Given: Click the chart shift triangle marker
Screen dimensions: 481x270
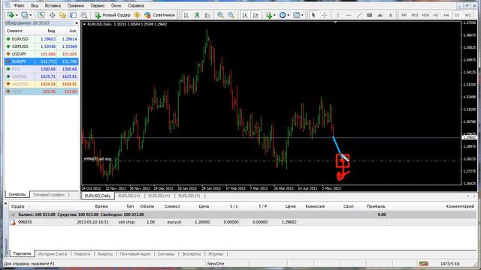Looking at the screenshot, I should (335, 22).
